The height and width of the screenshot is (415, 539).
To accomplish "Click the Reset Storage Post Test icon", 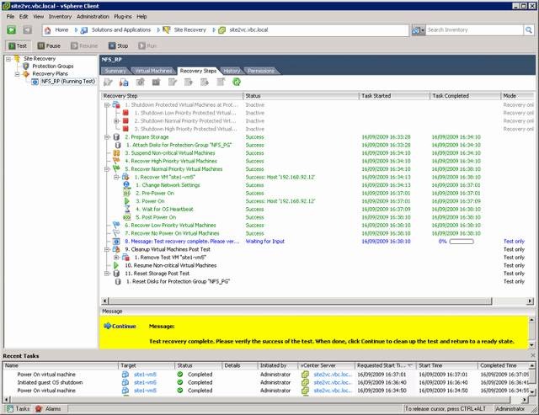I will 116,274.
